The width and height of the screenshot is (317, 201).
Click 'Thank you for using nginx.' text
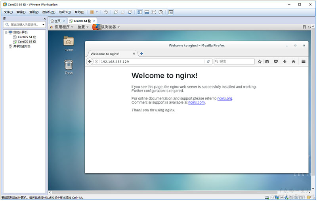(x=153, y=110)
